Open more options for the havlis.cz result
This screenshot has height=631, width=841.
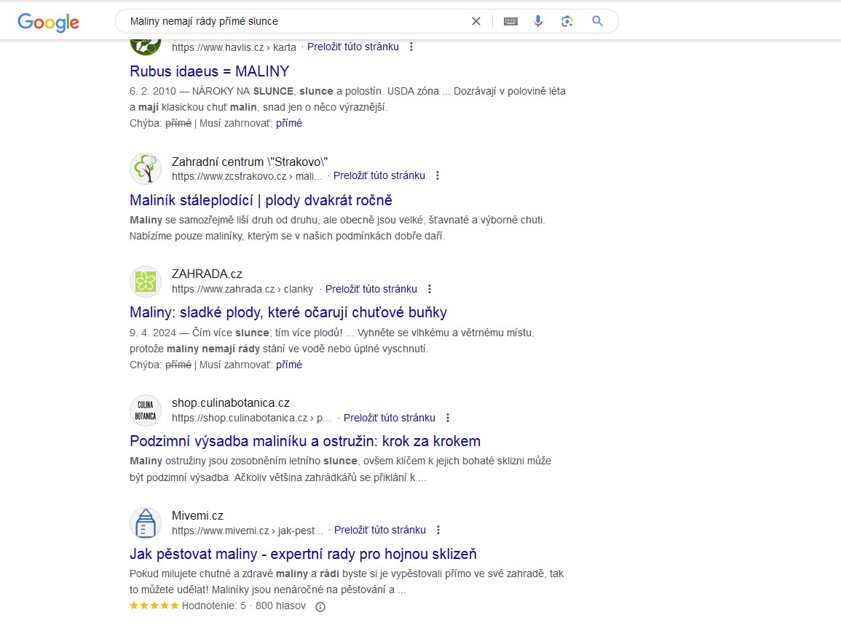[x=411, y=47]
